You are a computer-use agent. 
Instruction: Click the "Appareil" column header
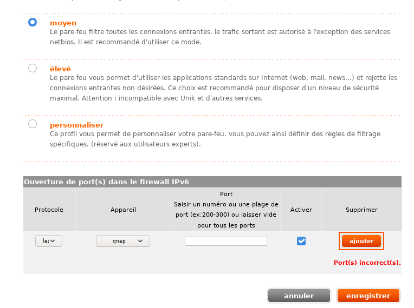coord(123,210)
